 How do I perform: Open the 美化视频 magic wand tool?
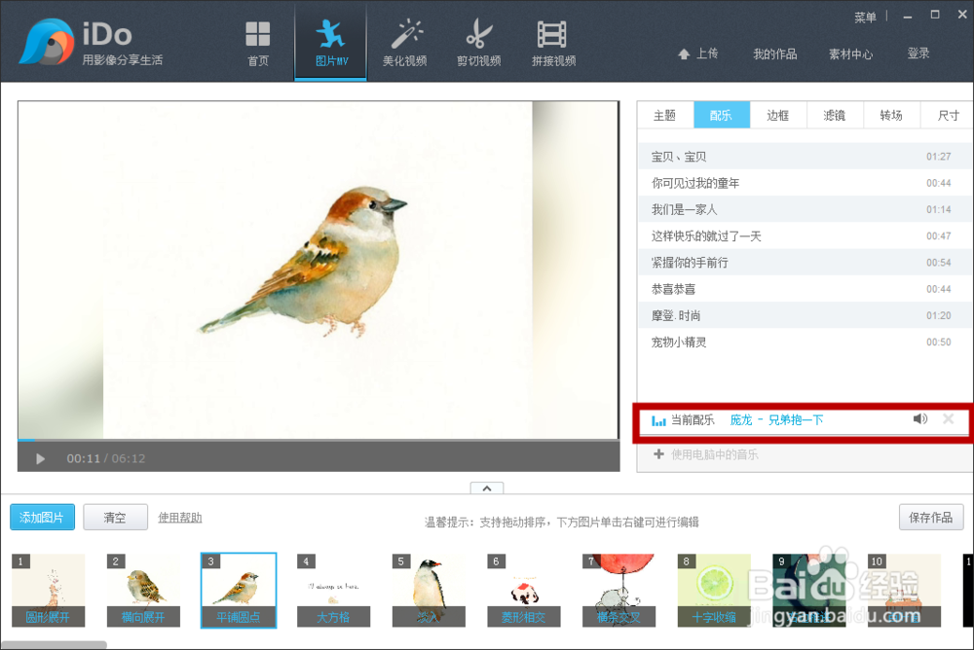404,44
